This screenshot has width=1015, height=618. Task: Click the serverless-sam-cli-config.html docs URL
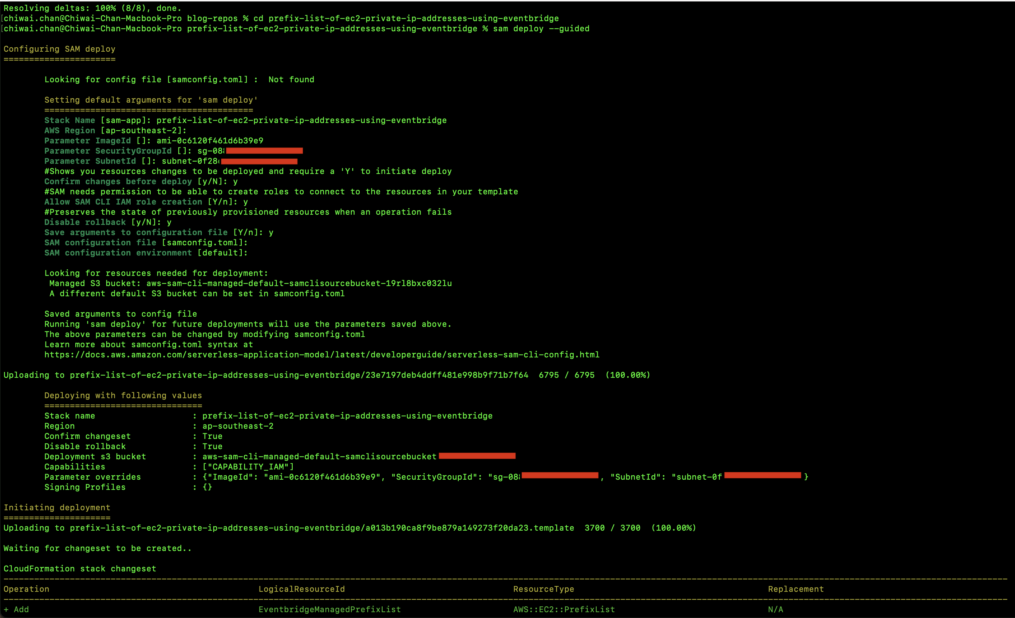322,354
